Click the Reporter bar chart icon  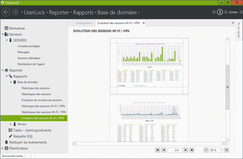[x=6, y=70]
